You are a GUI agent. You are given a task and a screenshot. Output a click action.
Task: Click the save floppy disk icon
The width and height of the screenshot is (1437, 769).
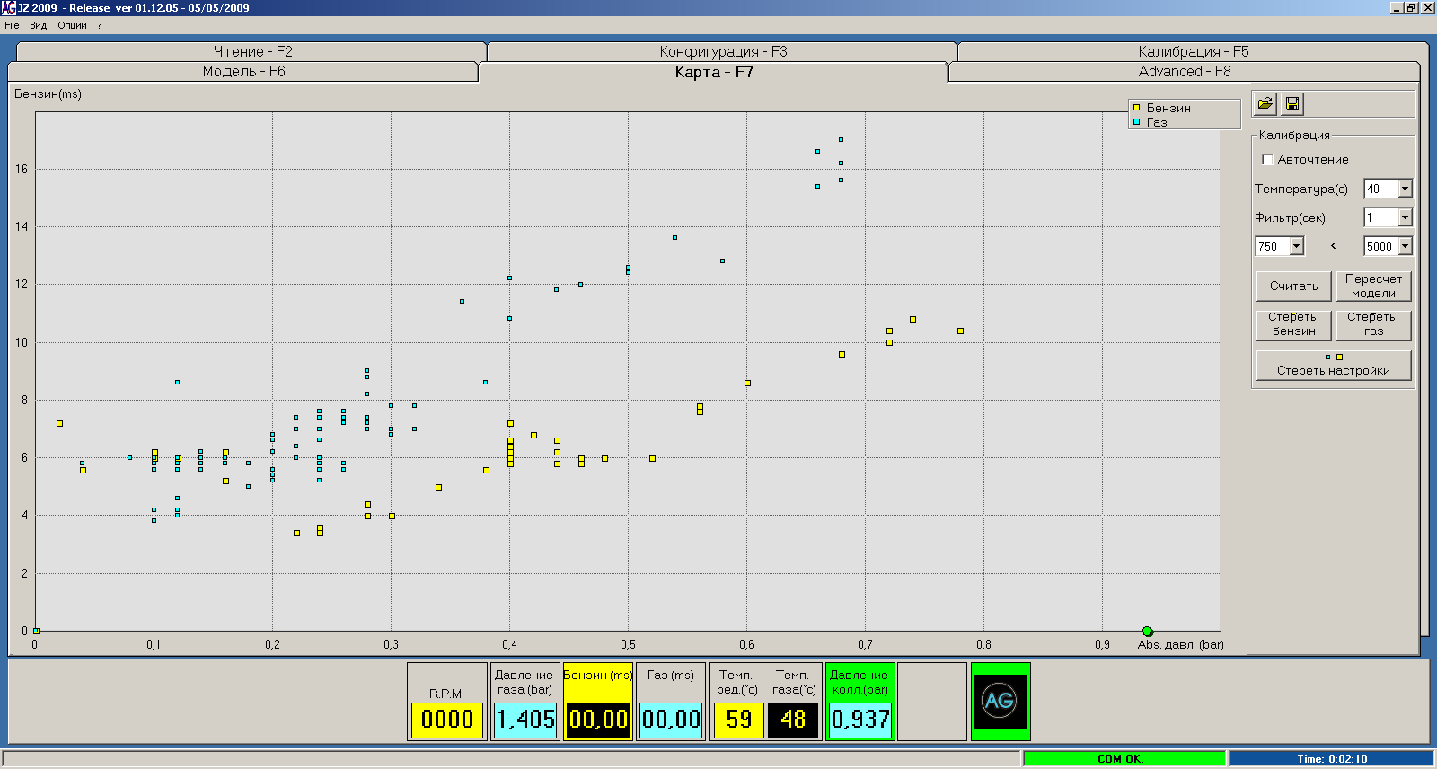pos(1292,104)
